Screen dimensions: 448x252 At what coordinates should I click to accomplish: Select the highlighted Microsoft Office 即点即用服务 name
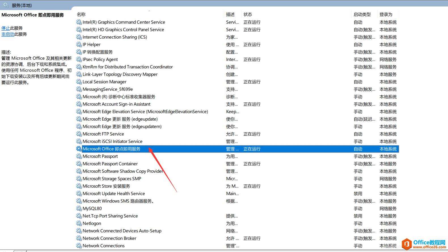click(111, 149)
